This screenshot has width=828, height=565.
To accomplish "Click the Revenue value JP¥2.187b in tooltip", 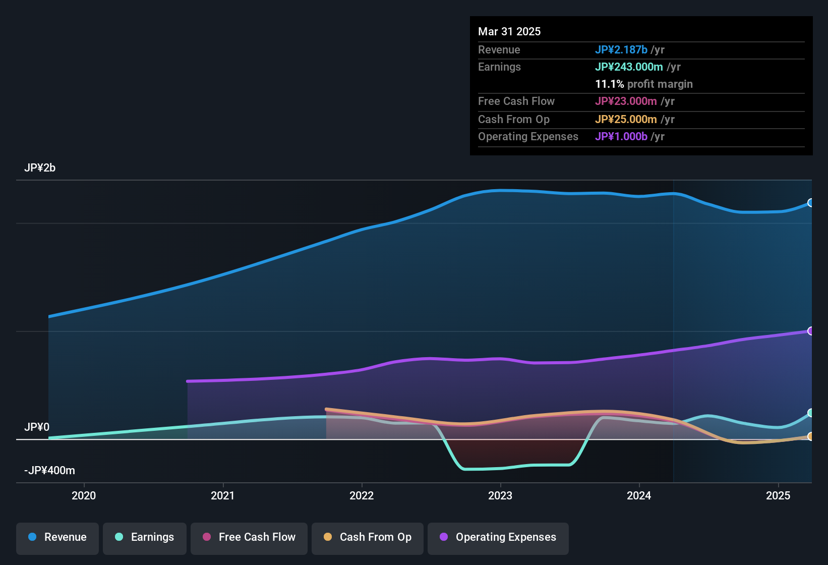I will click(x=621, y=49).
